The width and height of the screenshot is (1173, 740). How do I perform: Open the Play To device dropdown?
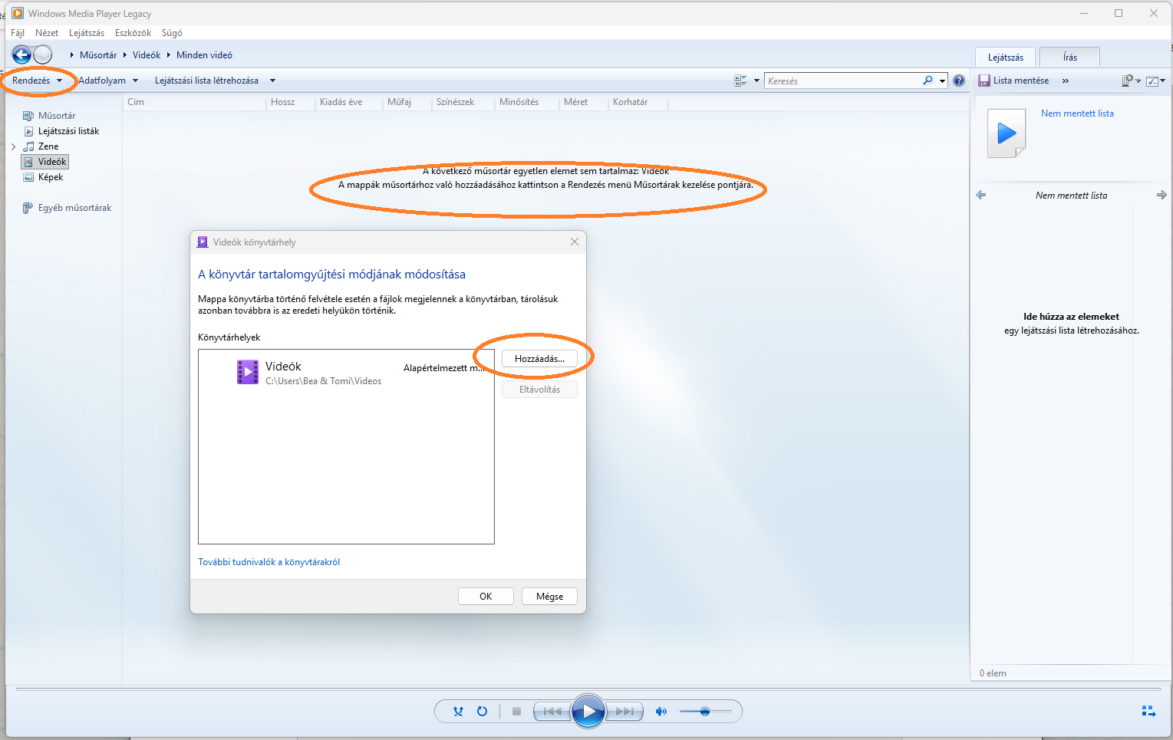point(1132,81)
